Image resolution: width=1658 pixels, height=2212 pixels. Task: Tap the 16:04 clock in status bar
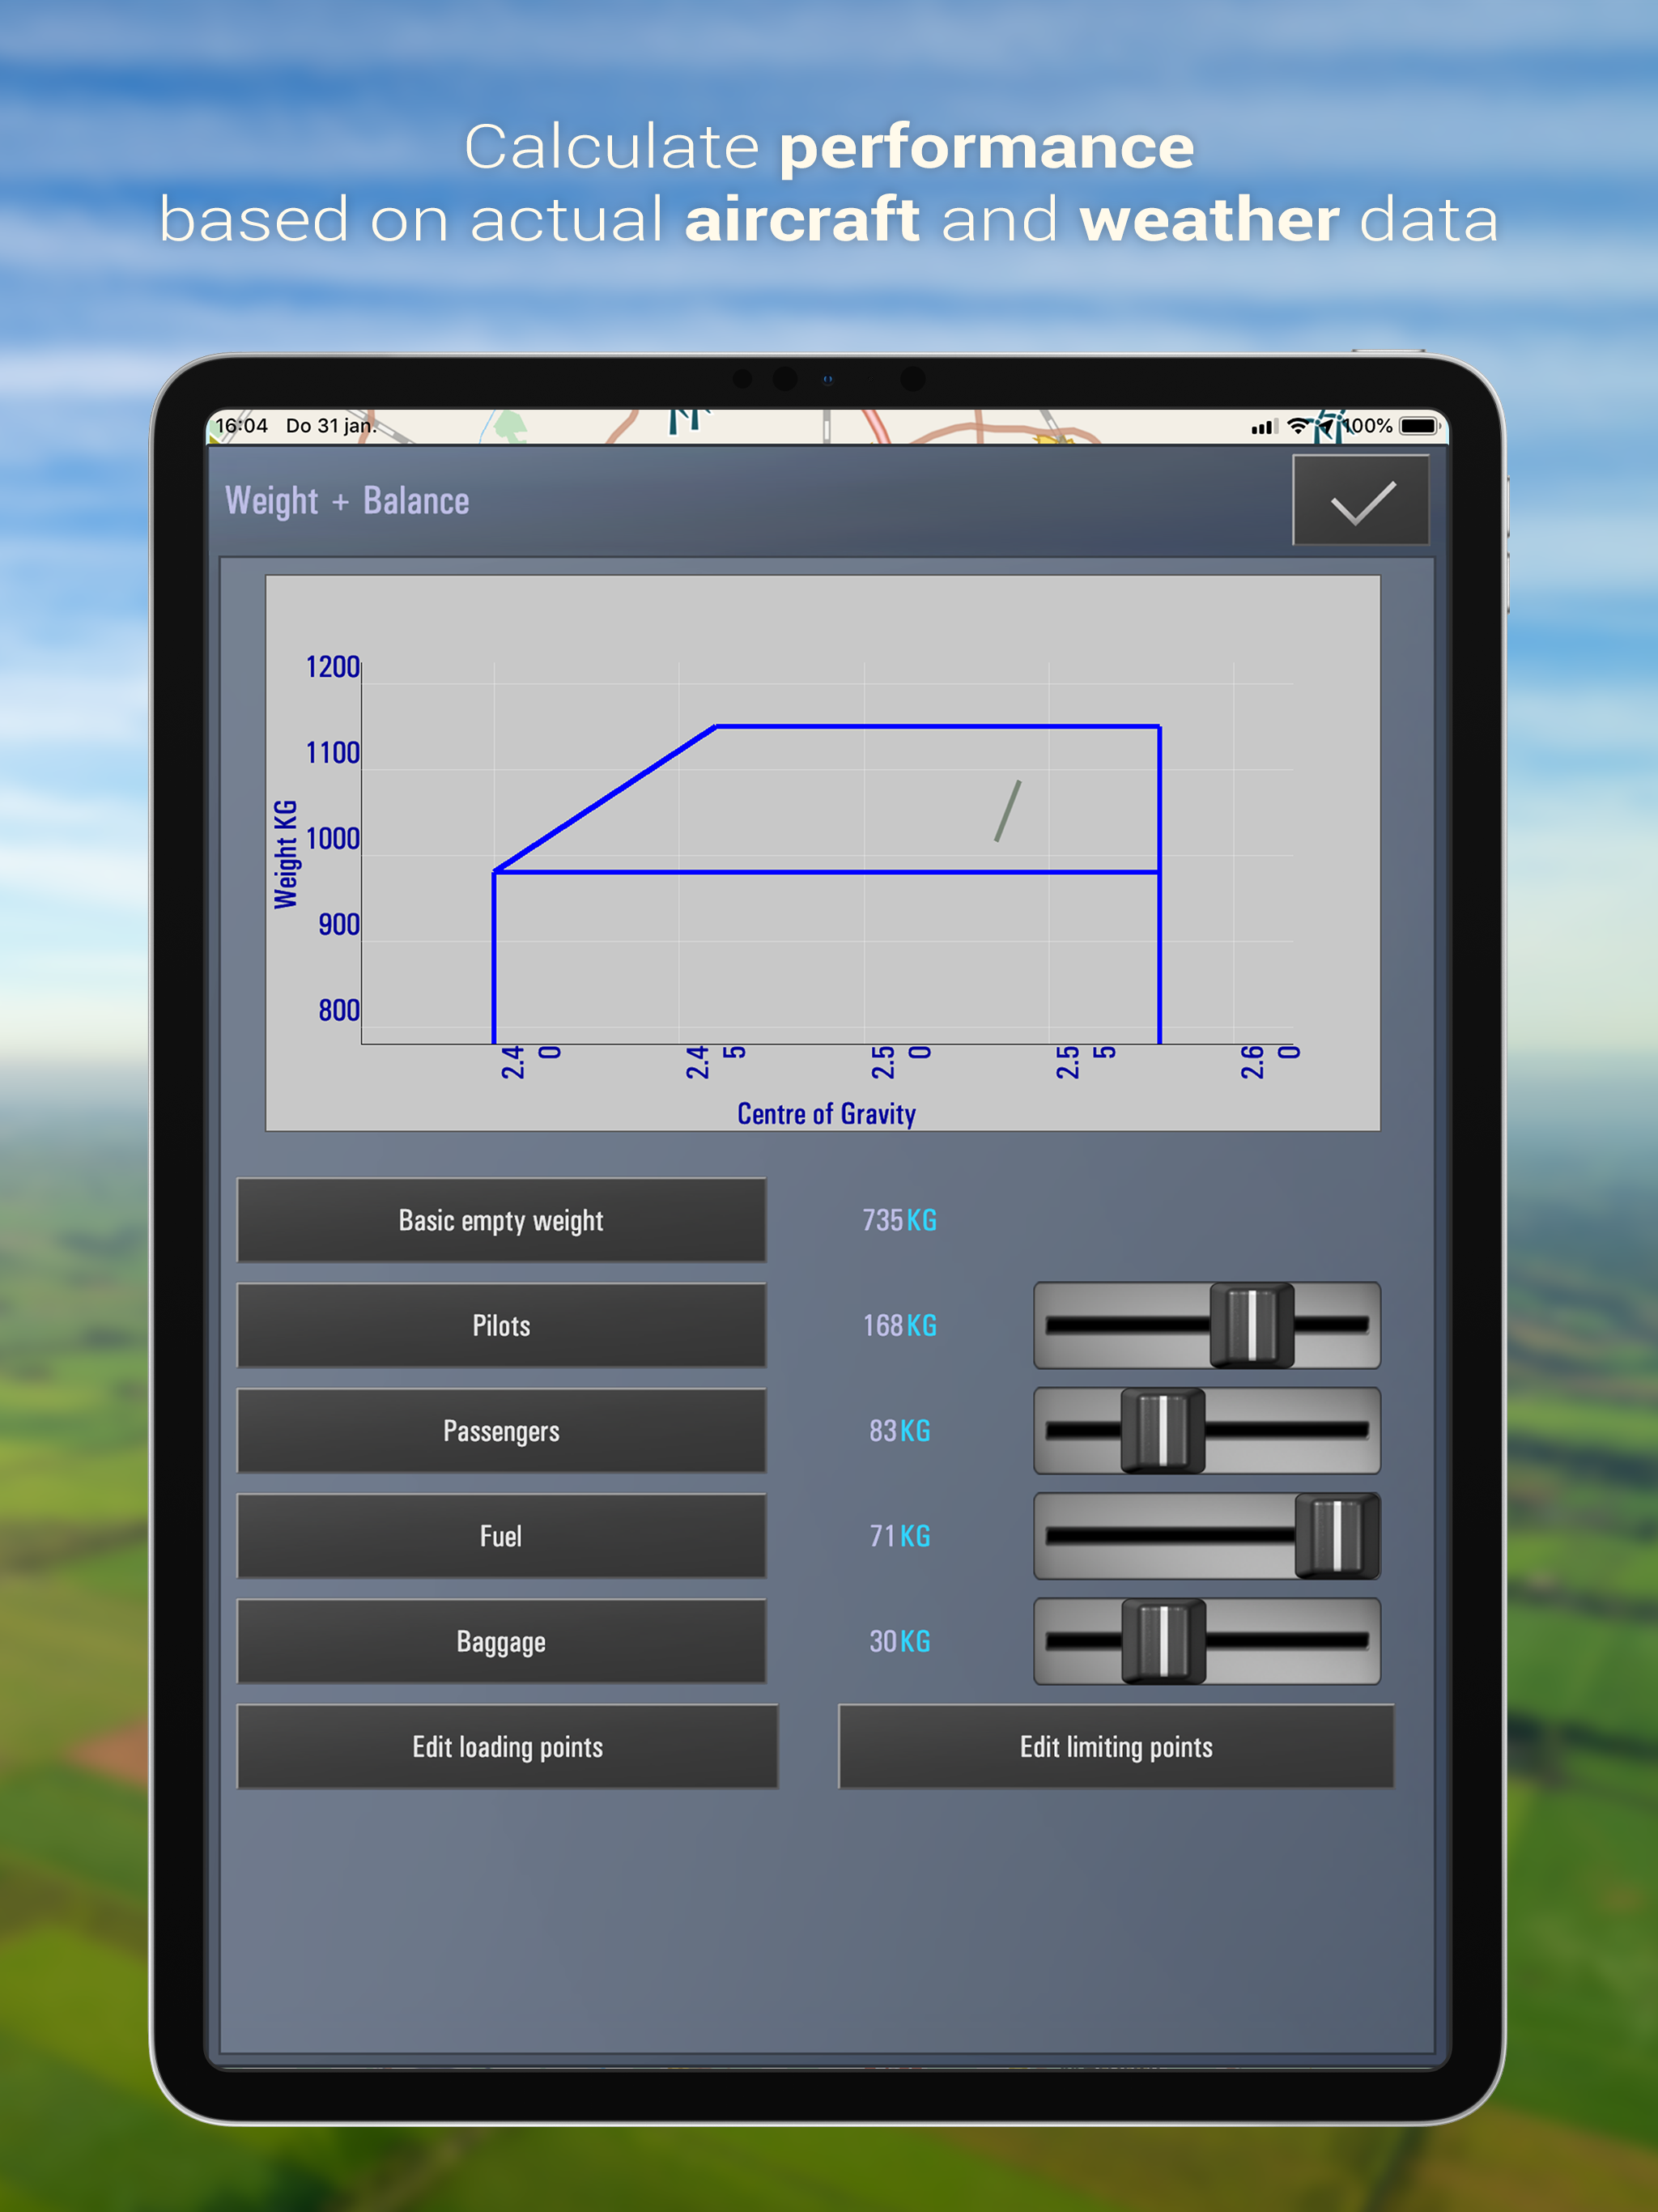241,426
